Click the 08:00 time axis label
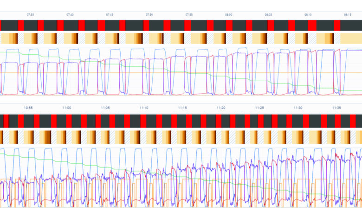Screen dimensions: 362x218 point(228,15)
